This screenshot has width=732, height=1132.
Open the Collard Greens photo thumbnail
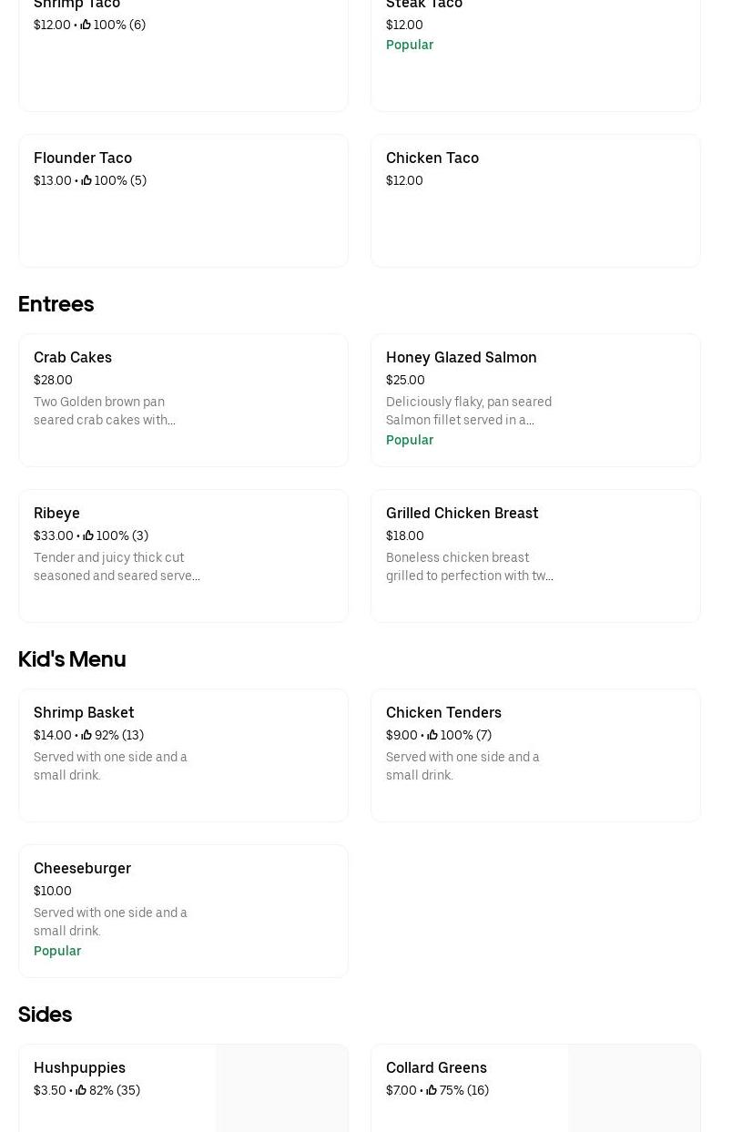pos(635,1088)
